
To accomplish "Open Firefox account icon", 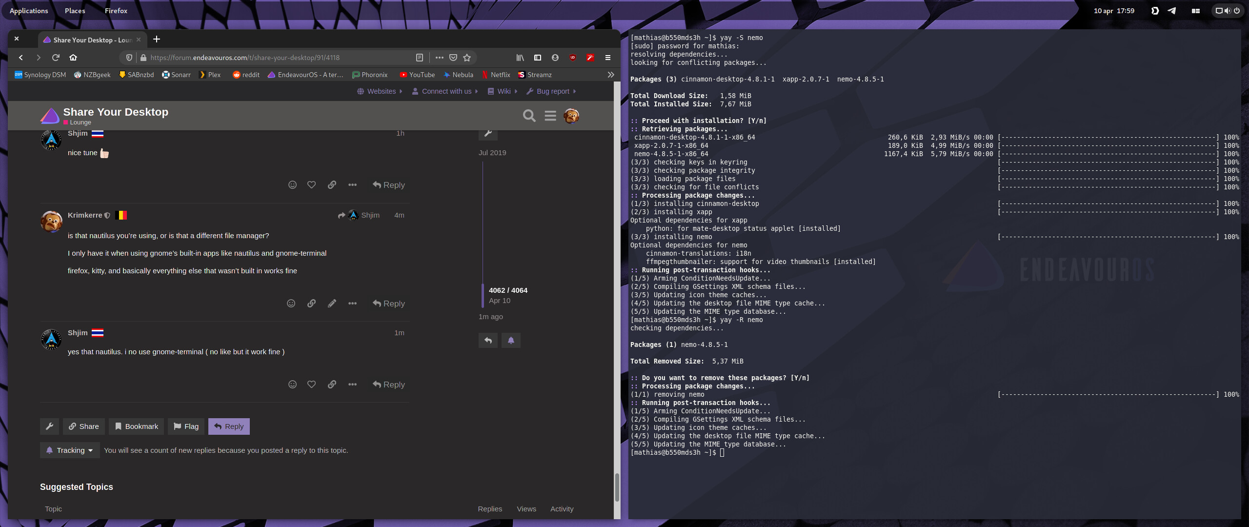I will [x=555, y=58].
